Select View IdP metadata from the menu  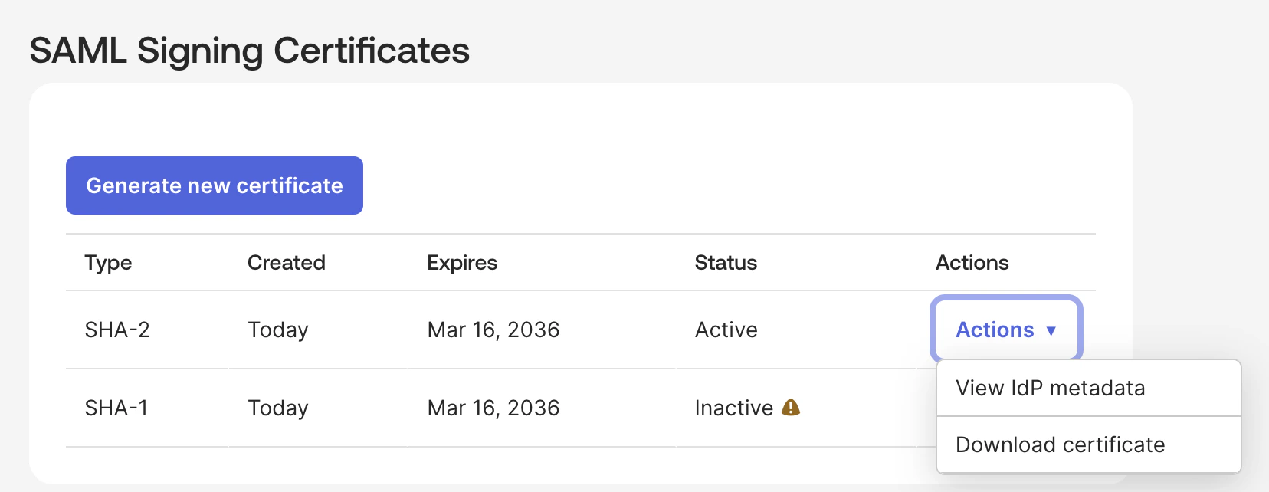(1050, 388)
